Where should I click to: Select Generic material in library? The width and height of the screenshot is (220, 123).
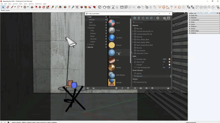[x=119, y=53]
